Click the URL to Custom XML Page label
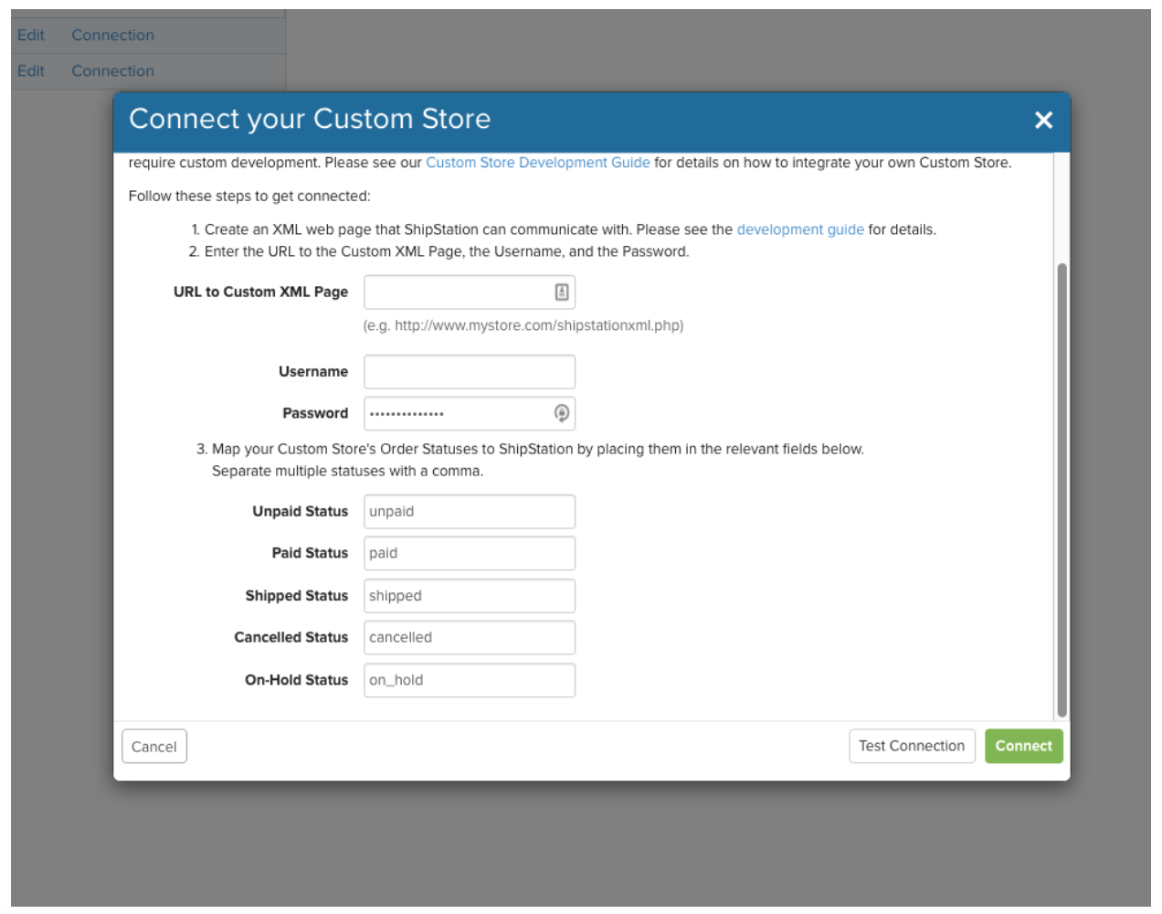Image resolution: width=1162 pixels, height=914 pixels. [260, 292]
